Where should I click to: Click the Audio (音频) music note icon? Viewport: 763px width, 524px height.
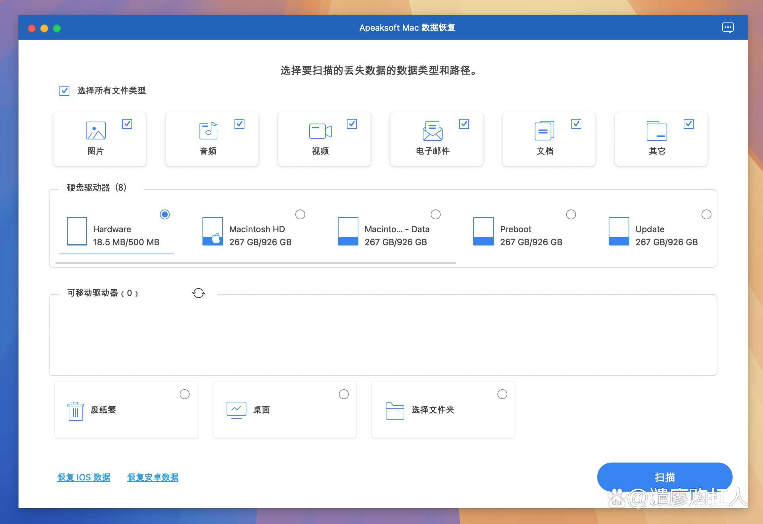coord(208,131)
